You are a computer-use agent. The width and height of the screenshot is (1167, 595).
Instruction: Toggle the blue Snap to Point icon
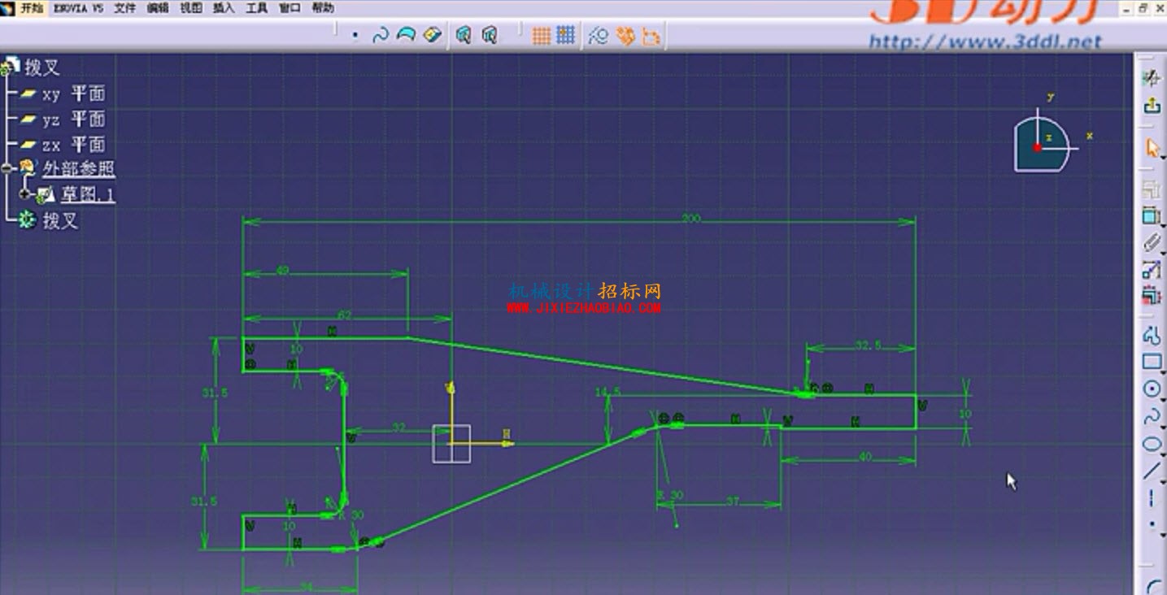tap(566, 35)
